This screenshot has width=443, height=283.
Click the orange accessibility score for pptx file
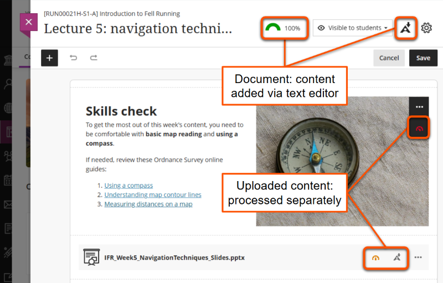point(376,258)
